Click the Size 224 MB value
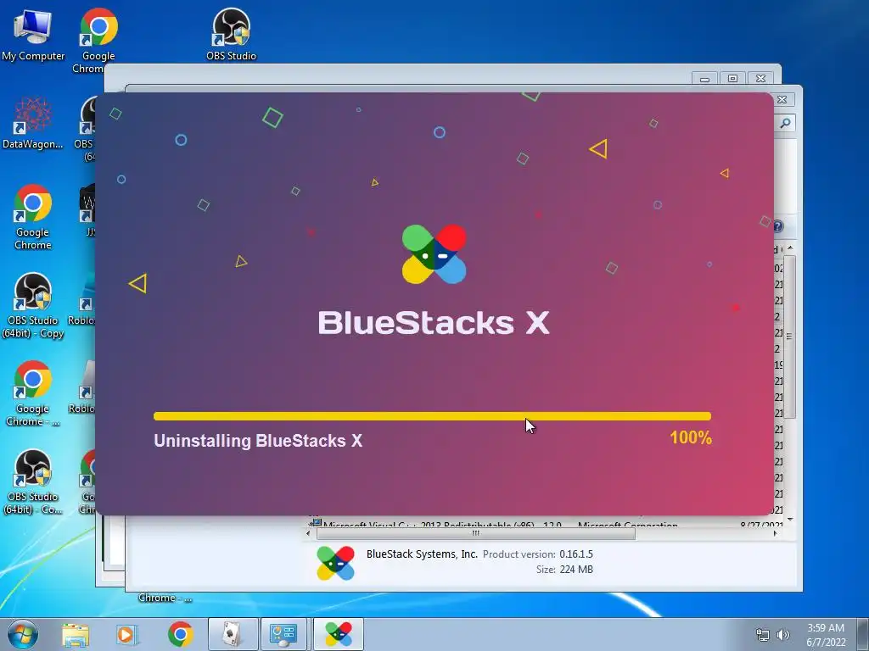The height and width of the screenshot is (651, 869). 576,569
